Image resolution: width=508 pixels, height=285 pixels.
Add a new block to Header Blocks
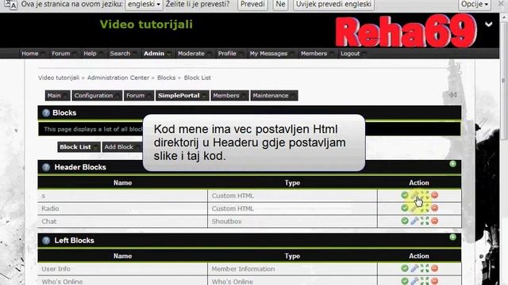pos(452,164)
